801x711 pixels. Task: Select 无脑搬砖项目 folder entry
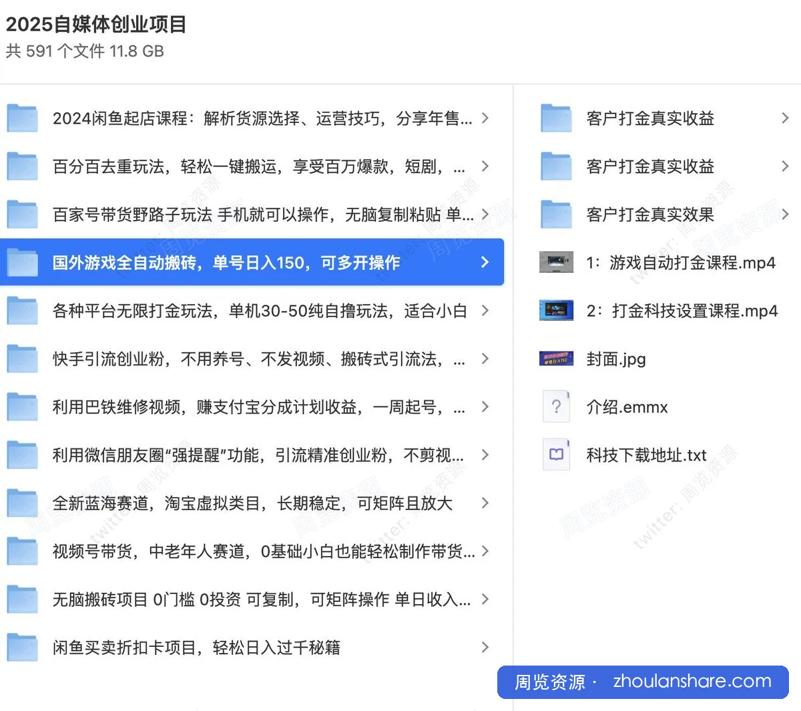point(252,599)
